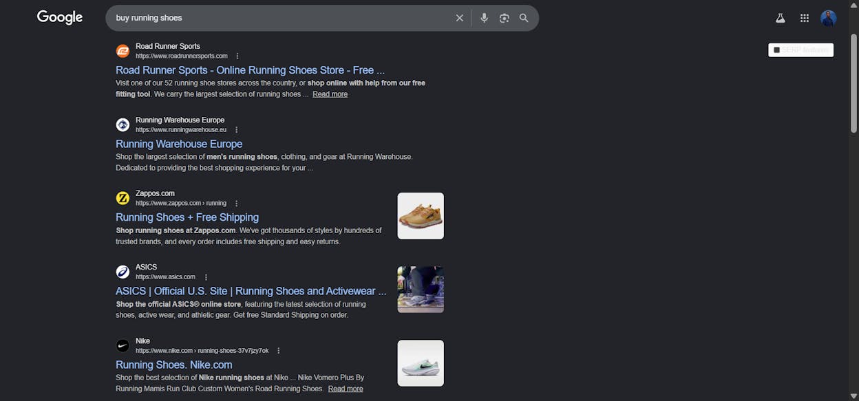Image resolution: width=859 pixels, height=401 pixels.
Task: Click the Nike site name above URL
Action: (x=142, y=340)
